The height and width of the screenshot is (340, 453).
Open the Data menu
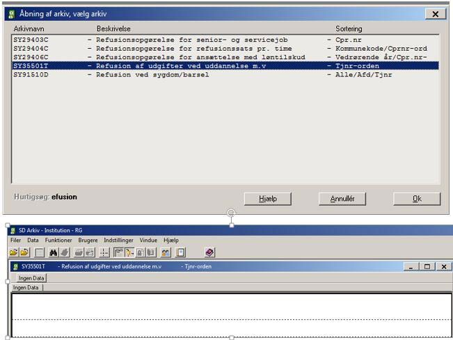[33, 240]
